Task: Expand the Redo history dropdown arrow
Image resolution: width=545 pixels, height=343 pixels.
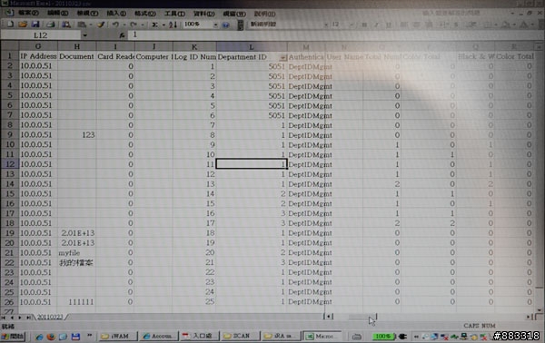Action: click(x=143, y=24)
